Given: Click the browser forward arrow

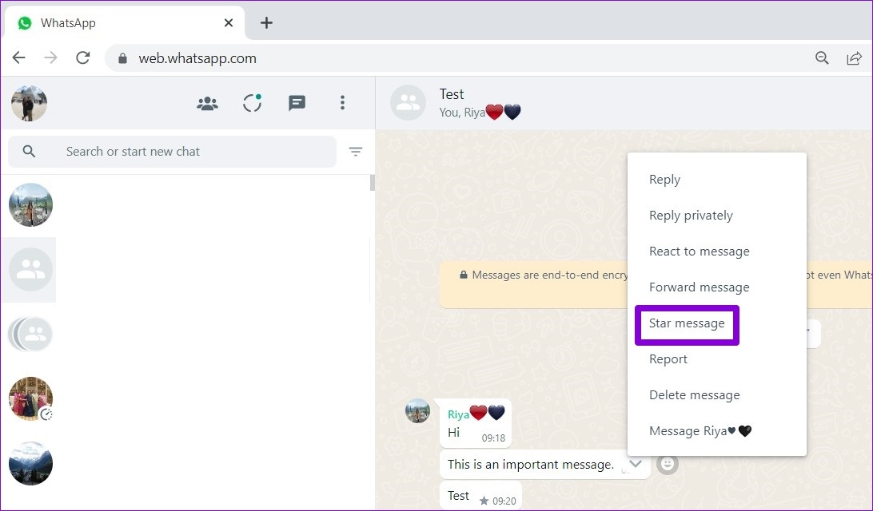Looking at the screenshot, I should (x=50, y=57).
